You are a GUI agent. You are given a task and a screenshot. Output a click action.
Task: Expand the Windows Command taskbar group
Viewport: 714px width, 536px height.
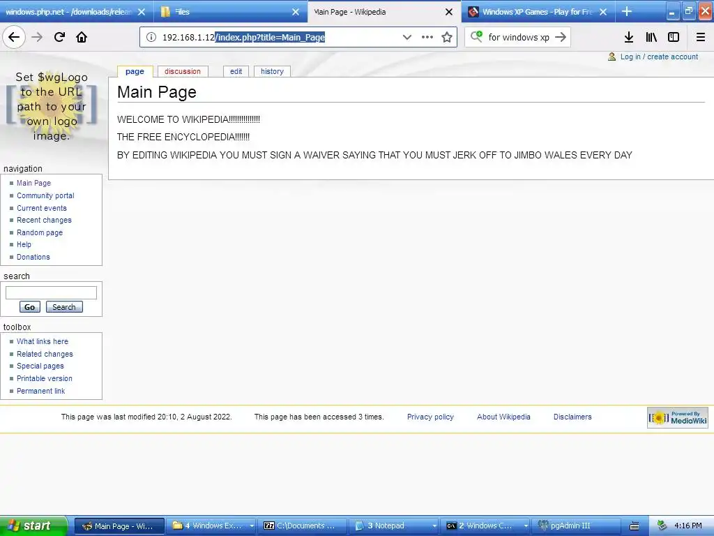486,526
